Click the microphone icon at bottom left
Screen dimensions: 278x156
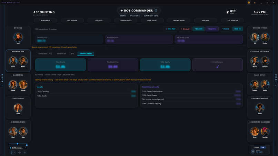12,153
